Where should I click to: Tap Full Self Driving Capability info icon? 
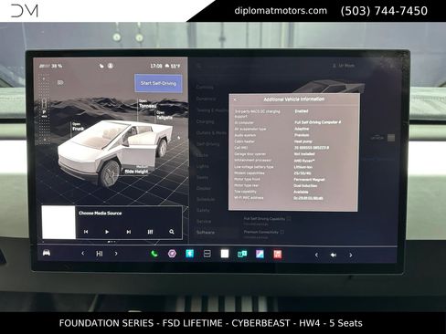coord(289,218)
